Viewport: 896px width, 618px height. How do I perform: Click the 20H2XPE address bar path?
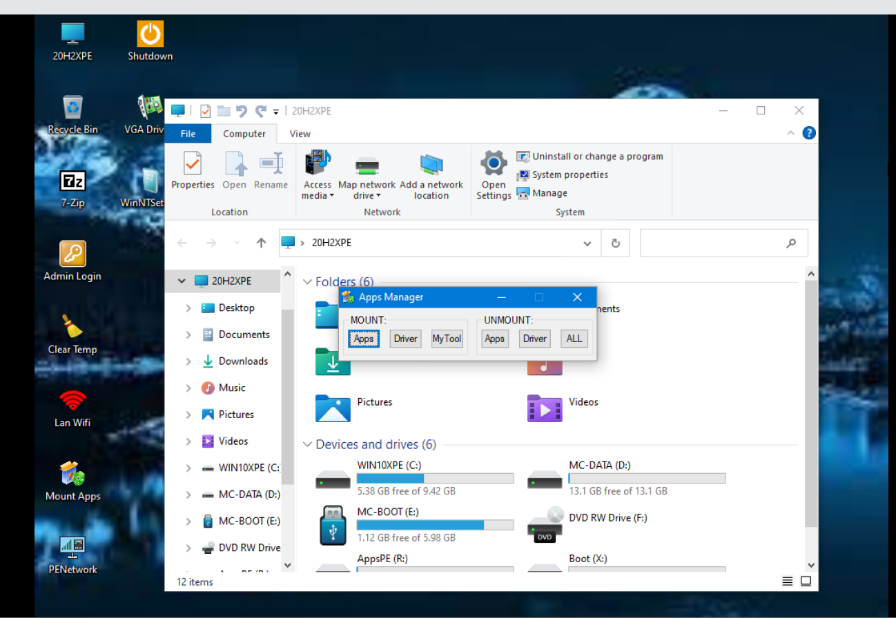(331, 243)
